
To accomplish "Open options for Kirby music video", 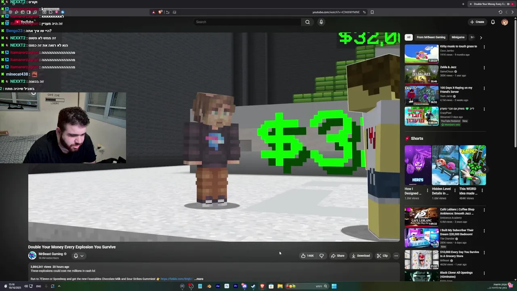I will click(484, 47).
